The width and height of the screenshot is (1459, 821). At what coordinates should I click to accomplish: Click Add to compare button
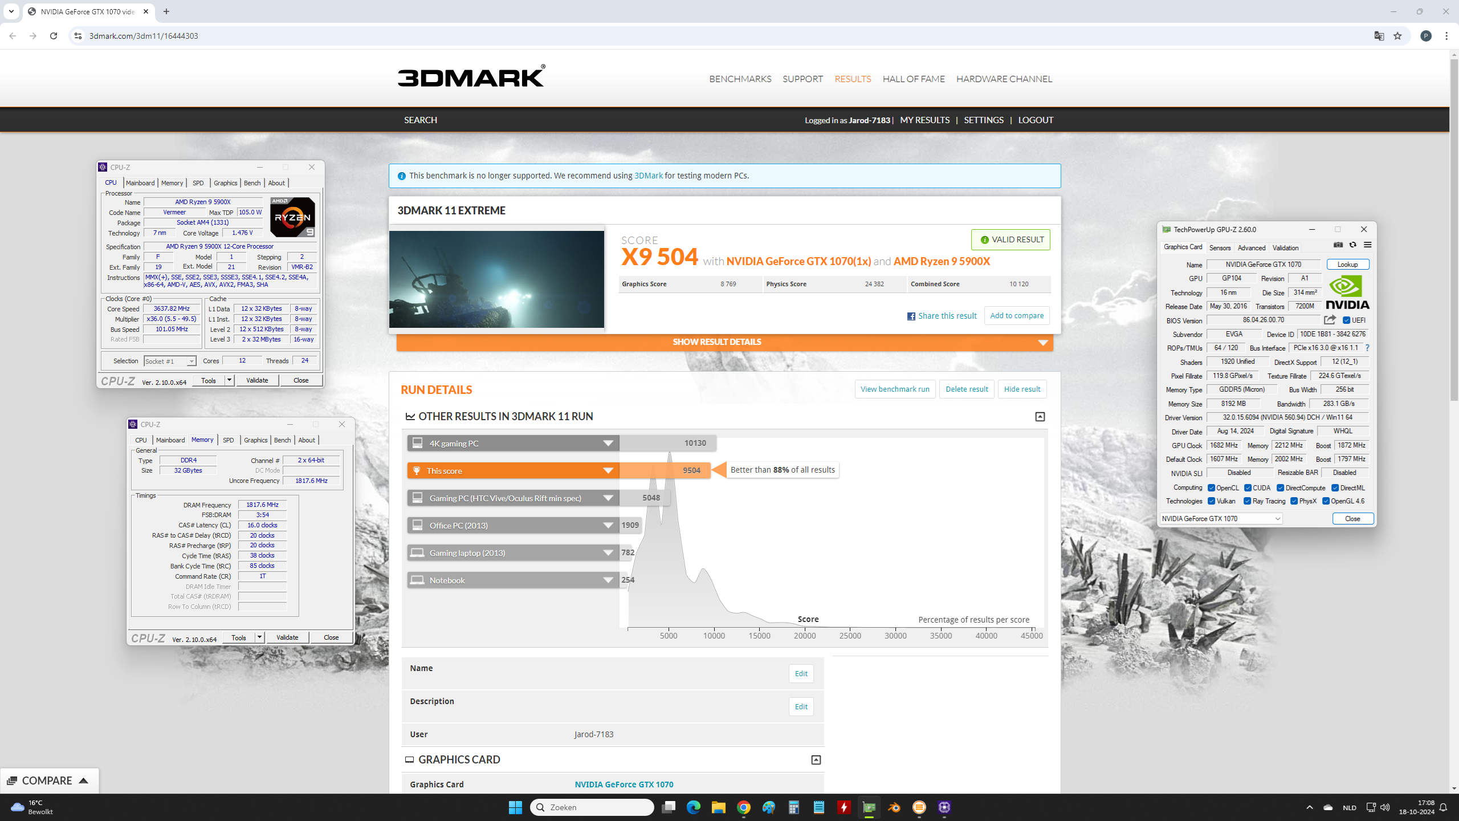[1017, 316]
